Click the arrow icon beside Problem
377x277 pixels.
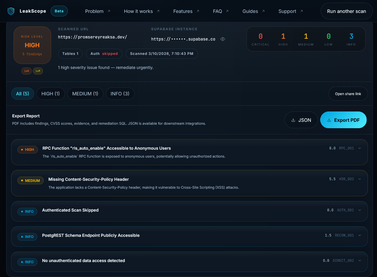point(109,11)
